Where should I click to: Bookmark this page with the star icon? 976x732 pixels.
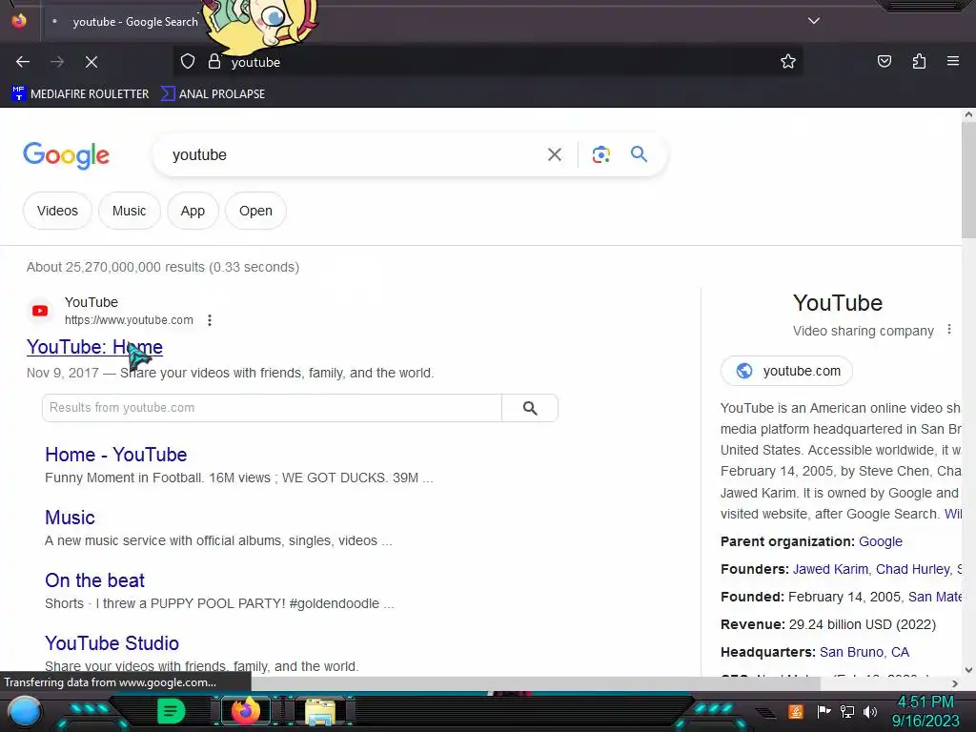tap(788, 62)
